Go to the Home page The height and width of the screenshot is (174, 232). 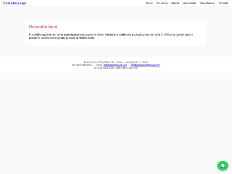click(x=149, y=3)
